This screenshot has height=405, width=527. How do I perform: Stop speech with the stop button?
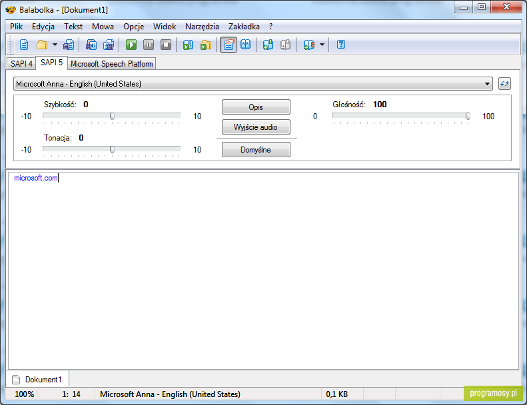click(x=166, y=45)
